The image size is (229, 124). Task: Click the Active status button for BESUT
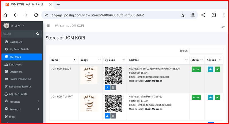pos(196,69)
